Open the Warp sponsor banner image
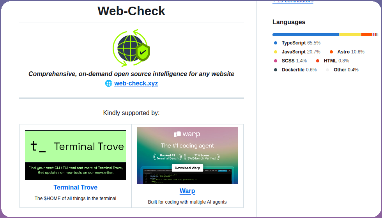The height and width of the screenshot is (218, 382). [187, 155]
